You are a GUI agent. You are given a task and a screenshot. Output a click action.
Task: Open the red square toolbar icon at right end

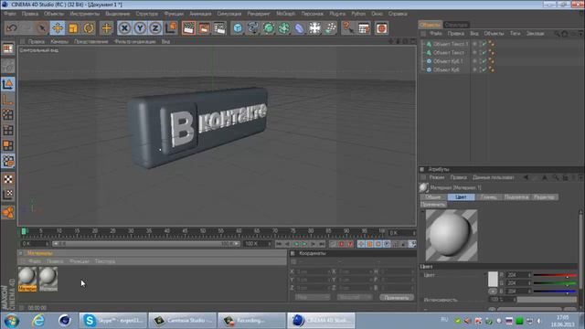click(381, 28)
